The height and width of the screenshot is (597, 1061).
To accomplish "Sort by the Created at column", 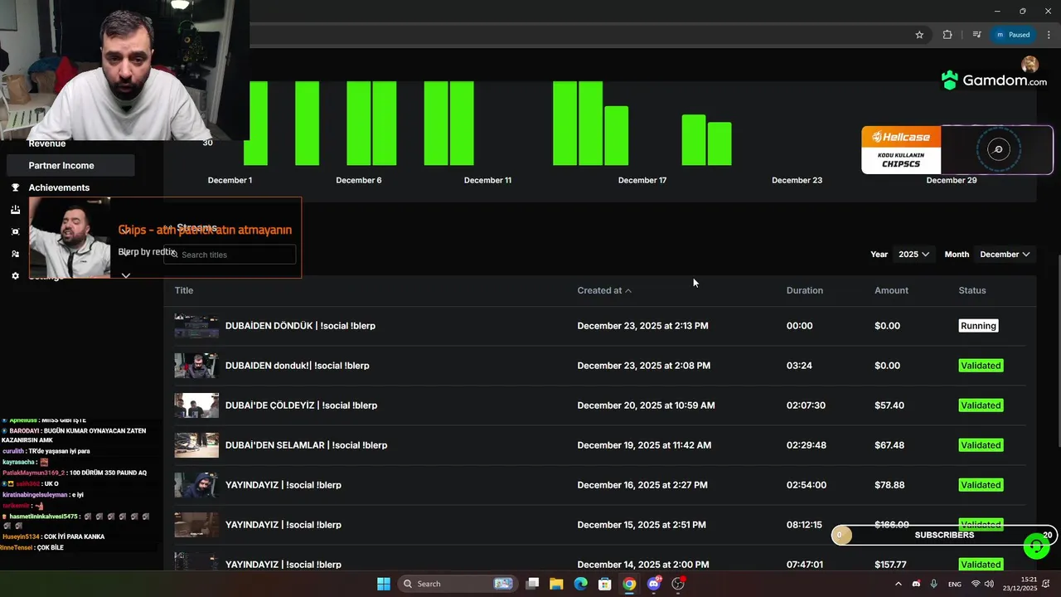I will [604, 290].
